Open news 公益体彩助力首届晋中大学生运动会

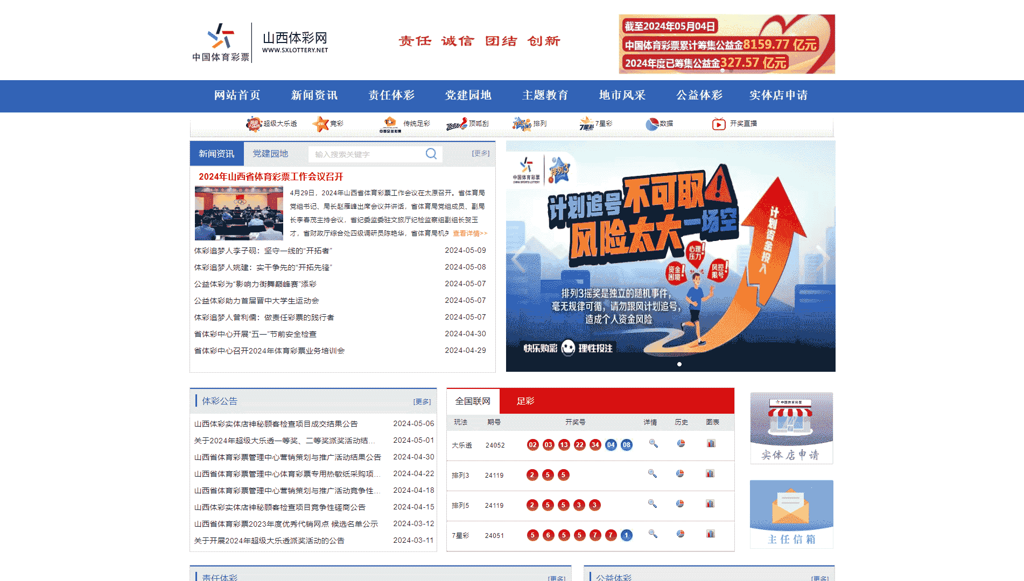[256, 301]
